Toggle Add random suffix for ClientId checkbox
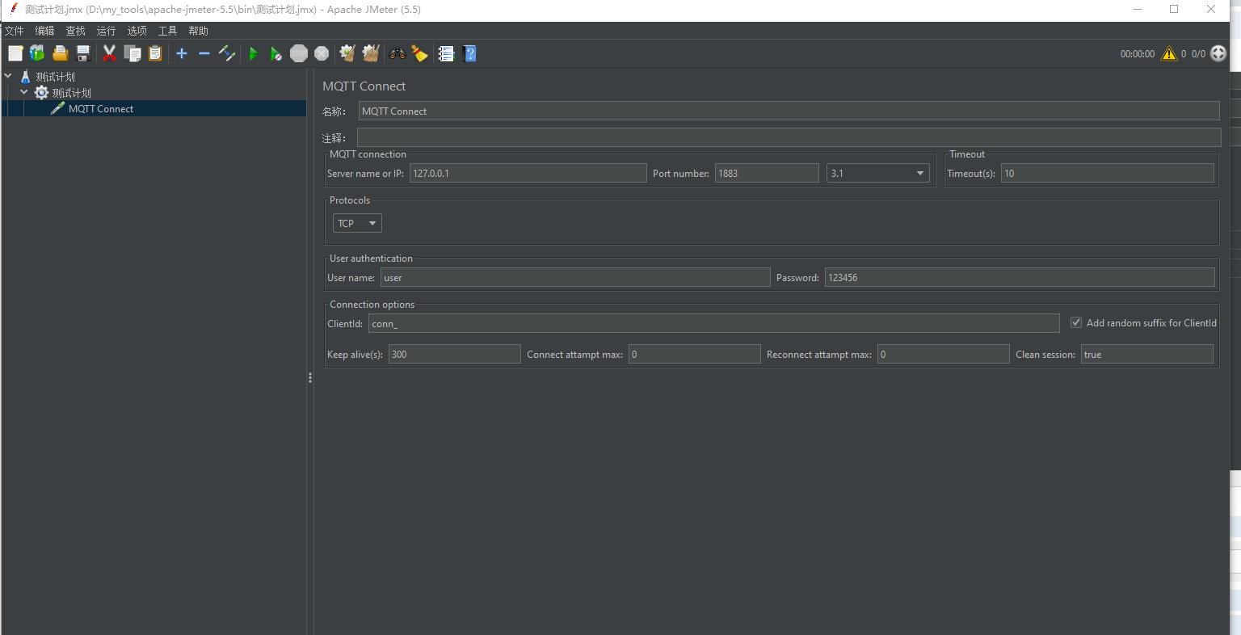Screen dimensions: 1241x635 pyautogui.click(x=1076, y=322)
